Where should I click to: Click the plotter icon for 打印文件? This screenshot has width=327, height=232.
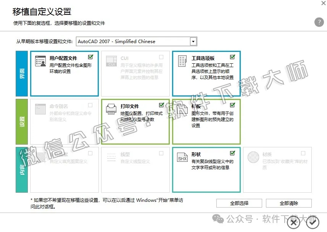111,109
